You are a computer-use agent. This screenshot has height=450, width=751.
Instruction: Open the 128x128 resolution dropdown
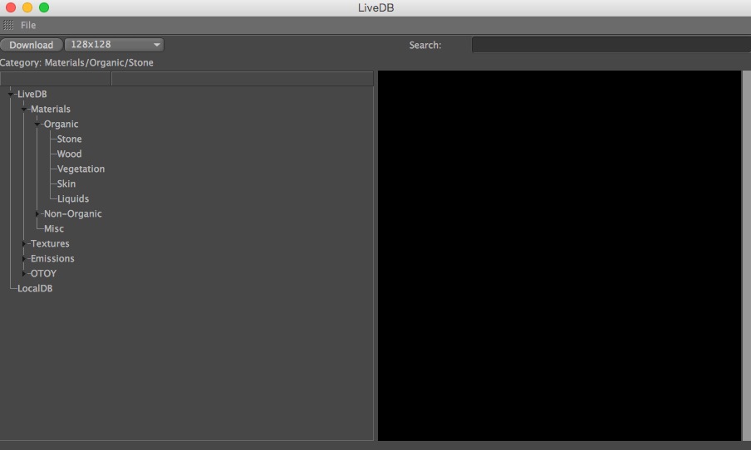[x=114, y=45]
